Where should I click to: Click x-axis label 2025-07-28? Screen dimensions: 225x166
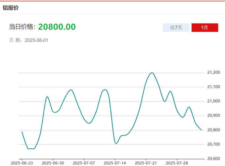click(x=177, y=163)
